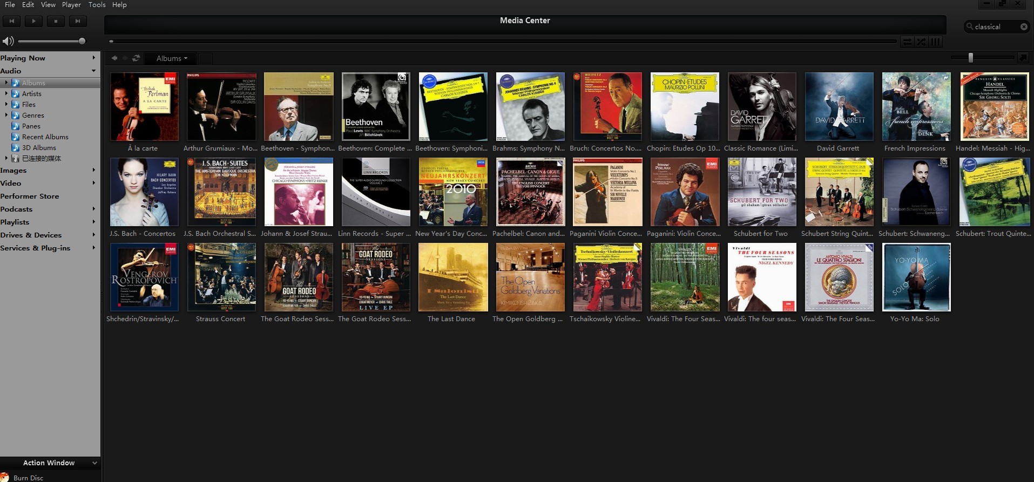This screenshot has height=482, width=1034.
Task: Click the empty tab next to Albums
Action: [x=205, y=58]
